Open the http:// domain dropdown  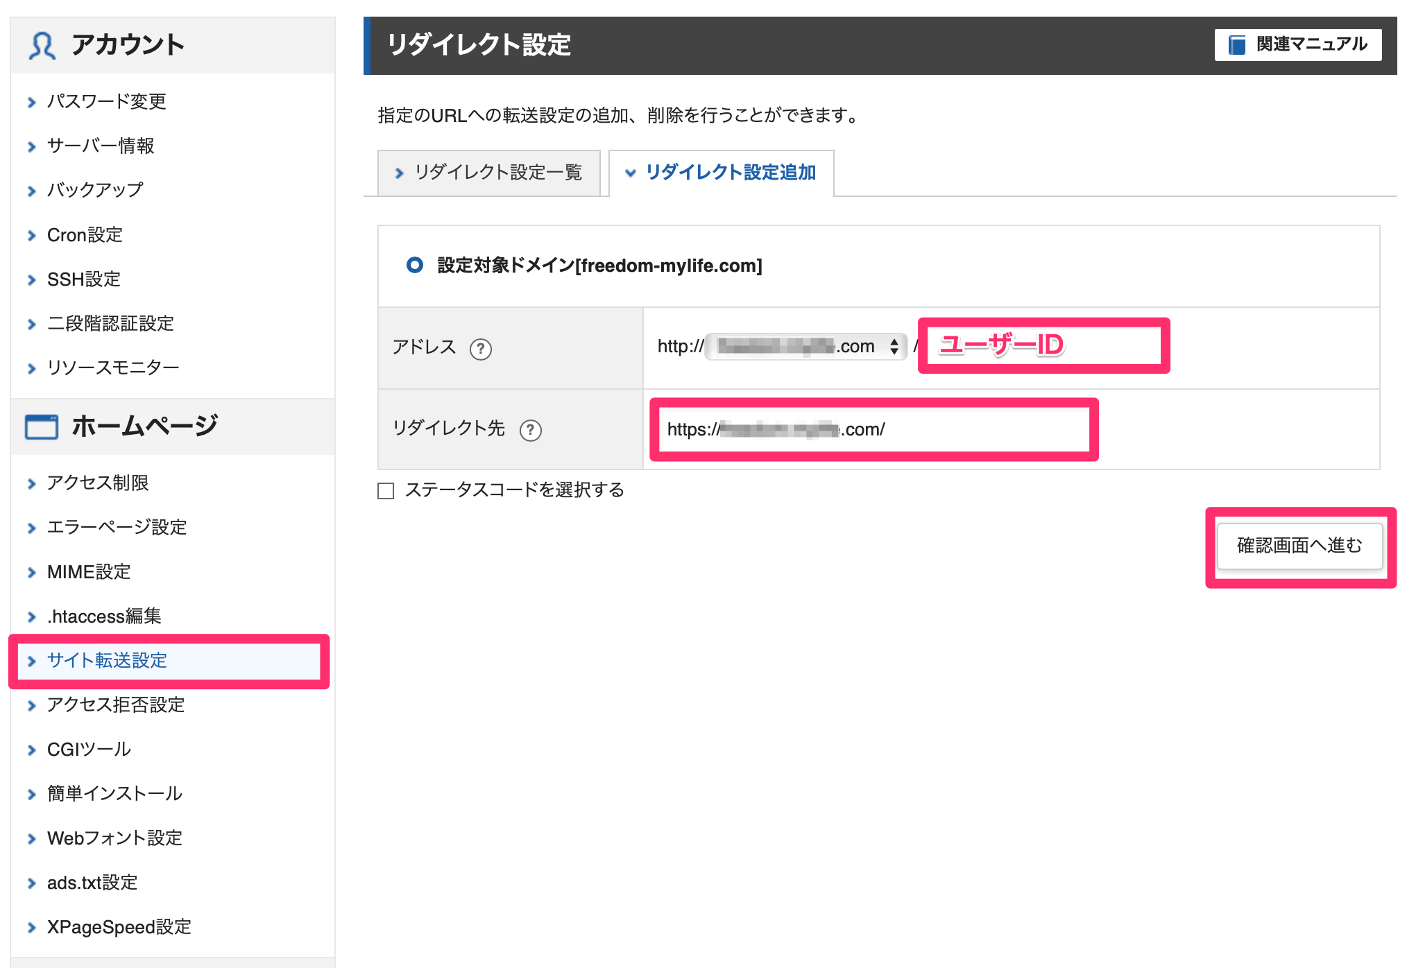coord(806,346)
